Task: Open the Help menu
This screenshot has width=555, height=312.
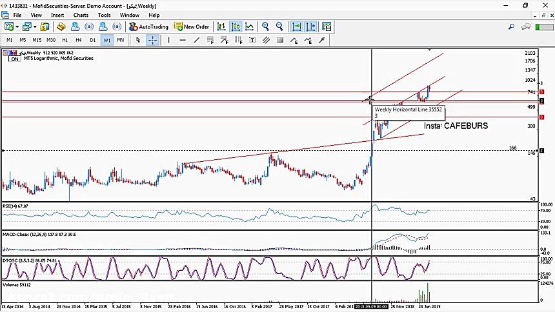Action: (154, 15)
